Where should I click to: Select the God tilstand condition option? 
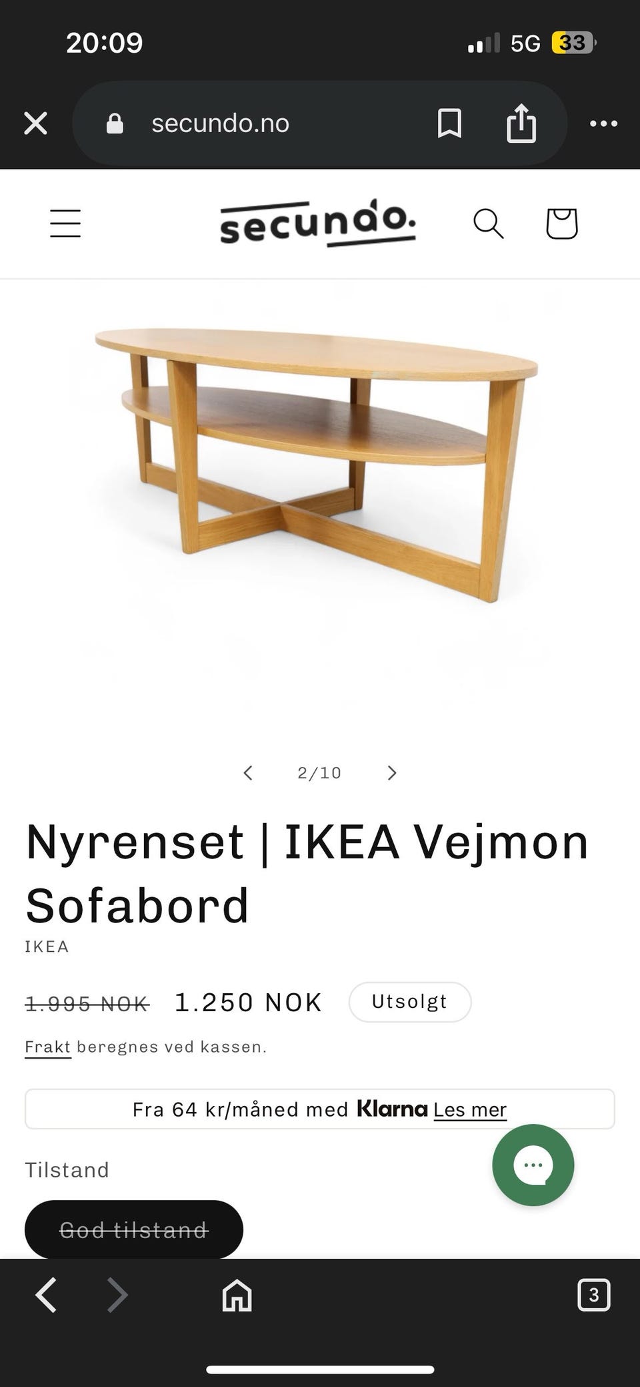pyautogui.click(x=134, y=1229)
